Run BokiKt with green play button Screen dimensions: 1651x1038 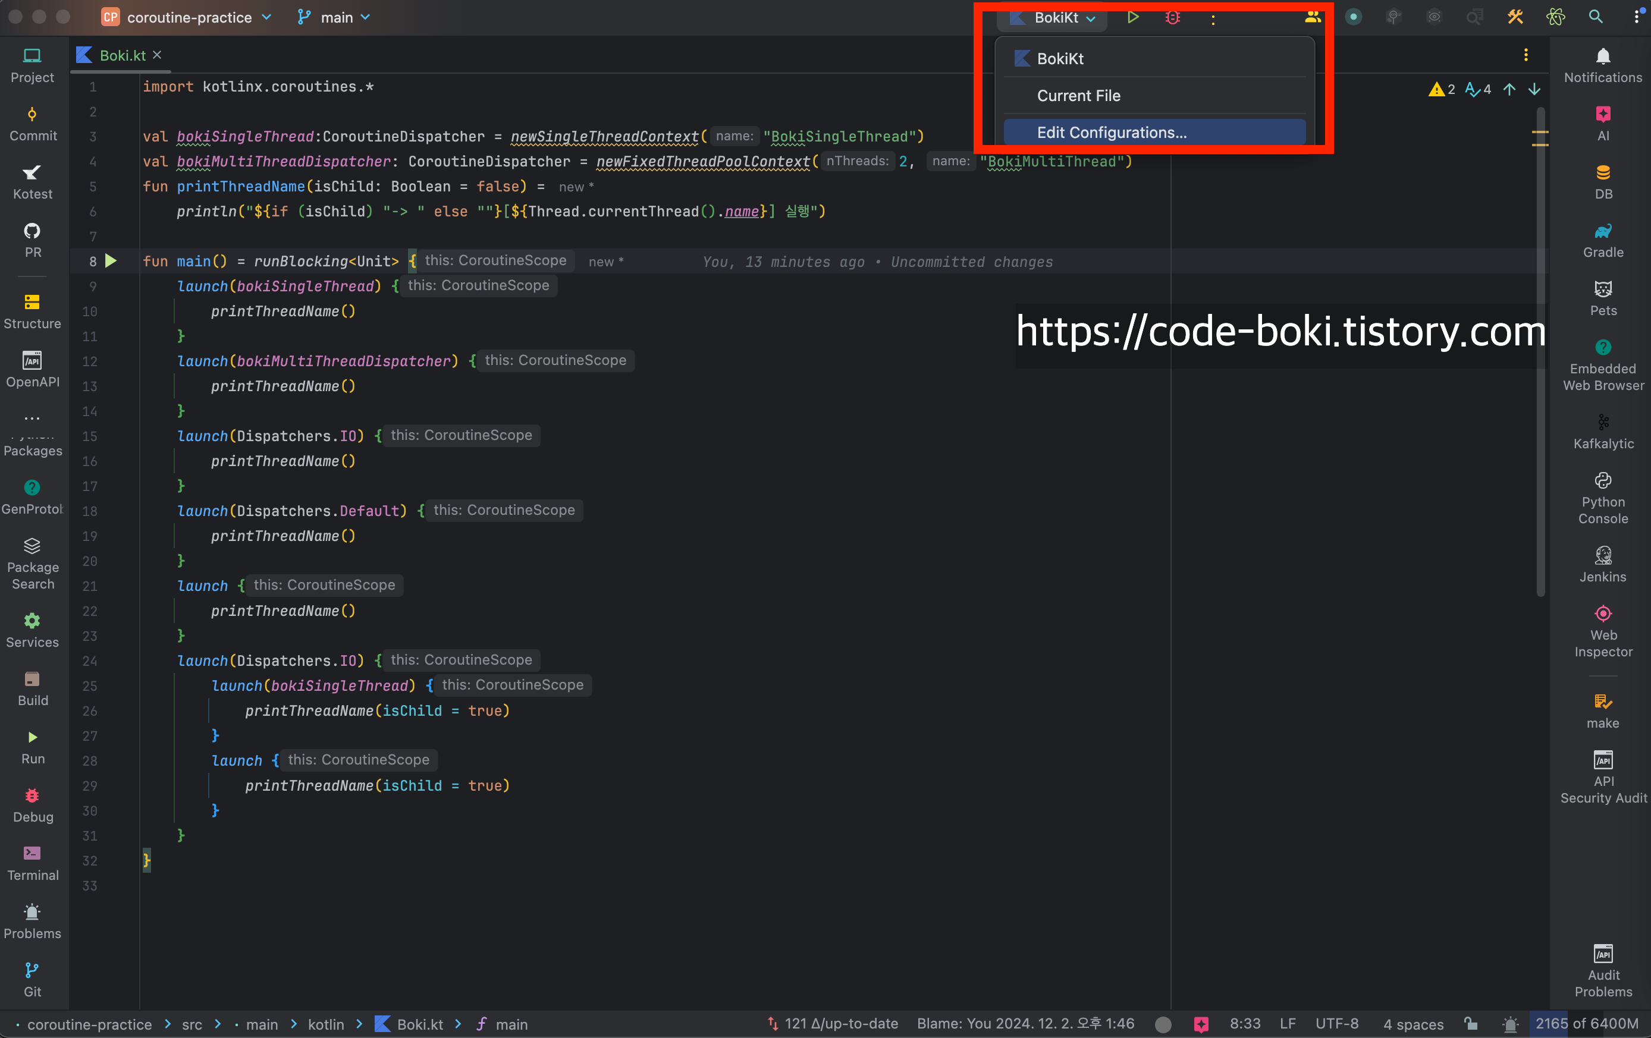(1132, 17)
